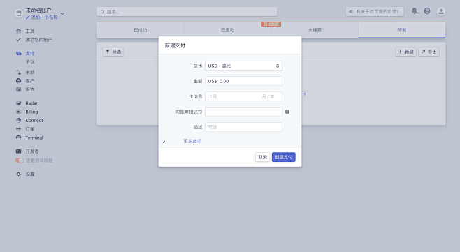This screenshot has height=252, width=460.
Task: Select the 支付 payments icon in sidebar
Action: pos(18,53)
